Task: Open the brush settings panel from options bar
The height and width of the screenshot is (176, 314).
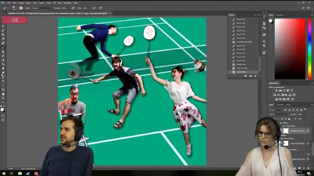Action: [x=21, y=8]
